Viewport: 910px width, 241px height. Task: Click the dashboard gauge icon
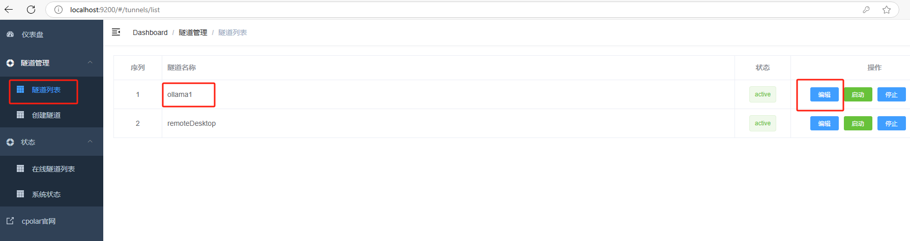tap(10, 35)
